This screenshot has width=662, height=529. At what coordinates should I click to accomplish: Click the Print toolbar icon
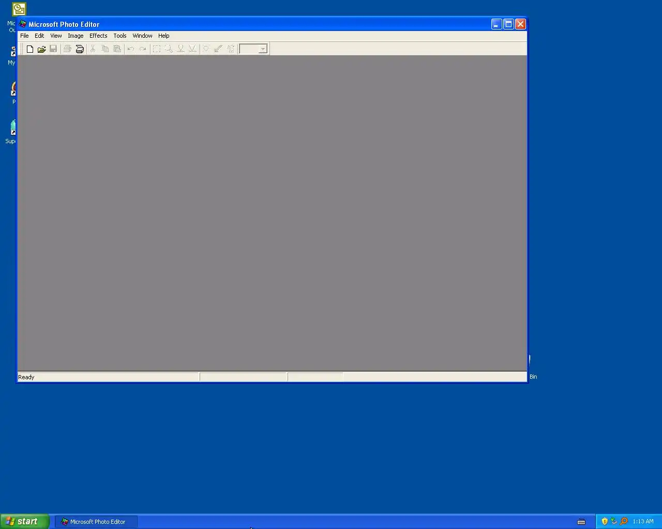point(67,49)
